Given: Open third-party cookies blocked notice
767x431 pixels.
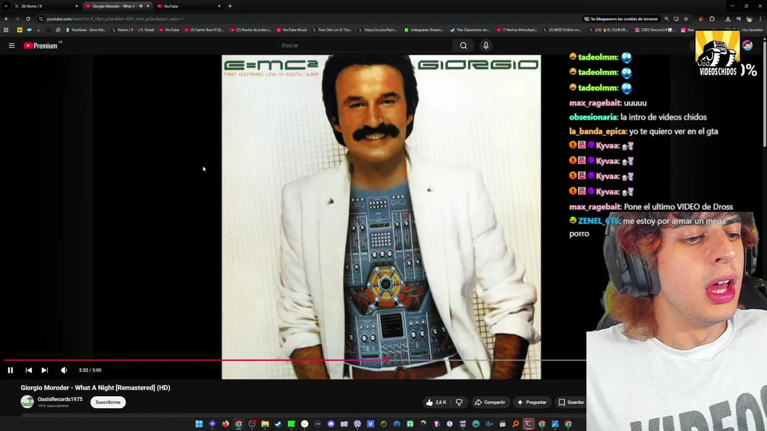Looking at the screenshot, I should tap(621, 19).
